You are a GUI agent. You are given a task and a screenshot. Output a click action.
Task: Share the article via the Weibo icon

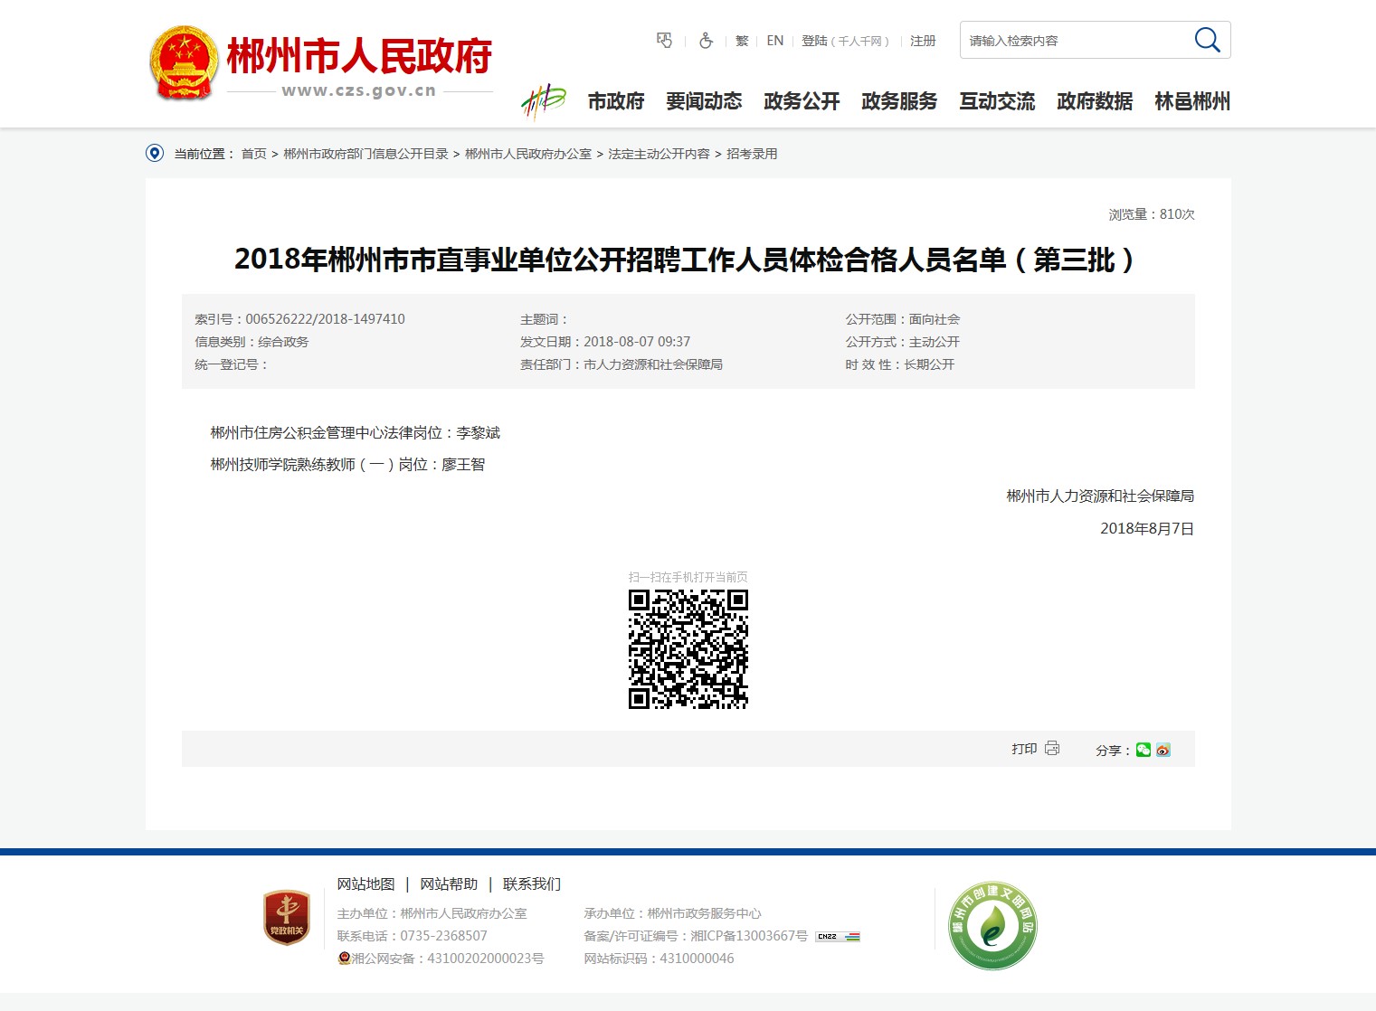pyautogui.click(x=1163, y=750)
